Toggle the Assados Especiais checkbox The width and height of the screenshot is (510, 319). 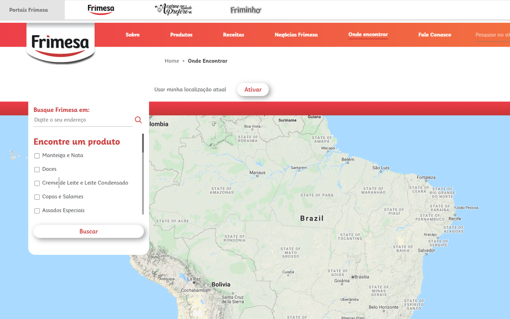pyautogui.click(x=37, y=211)
